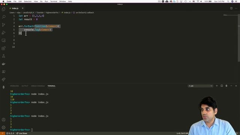Click the terminal input prompt cursor
Viewport: 240px width, 135px height.
tap(32, 130)
